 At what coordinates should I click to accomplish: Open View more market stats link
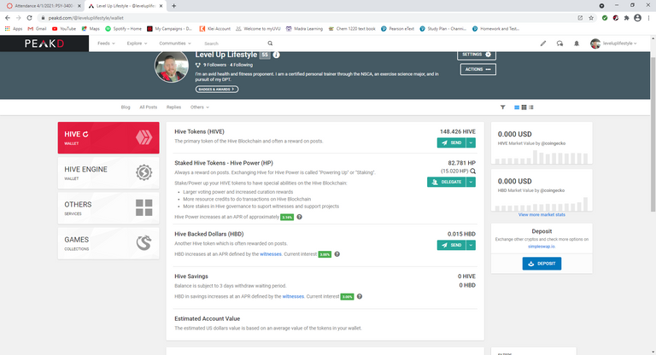542,214
